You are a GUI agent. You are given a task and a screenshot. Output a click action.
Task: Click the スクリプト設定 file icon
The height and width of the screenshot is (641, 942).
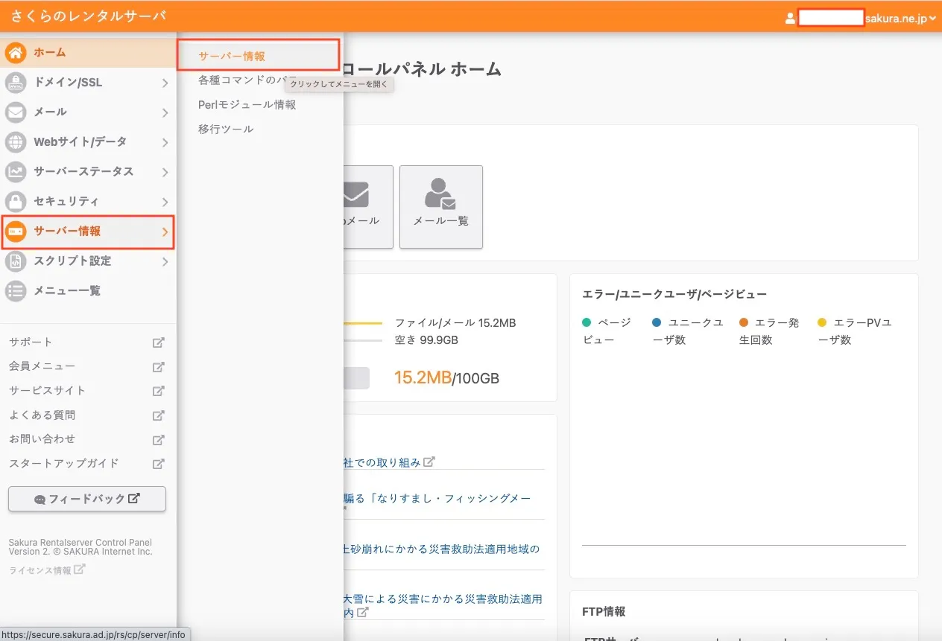coord(16,261)
